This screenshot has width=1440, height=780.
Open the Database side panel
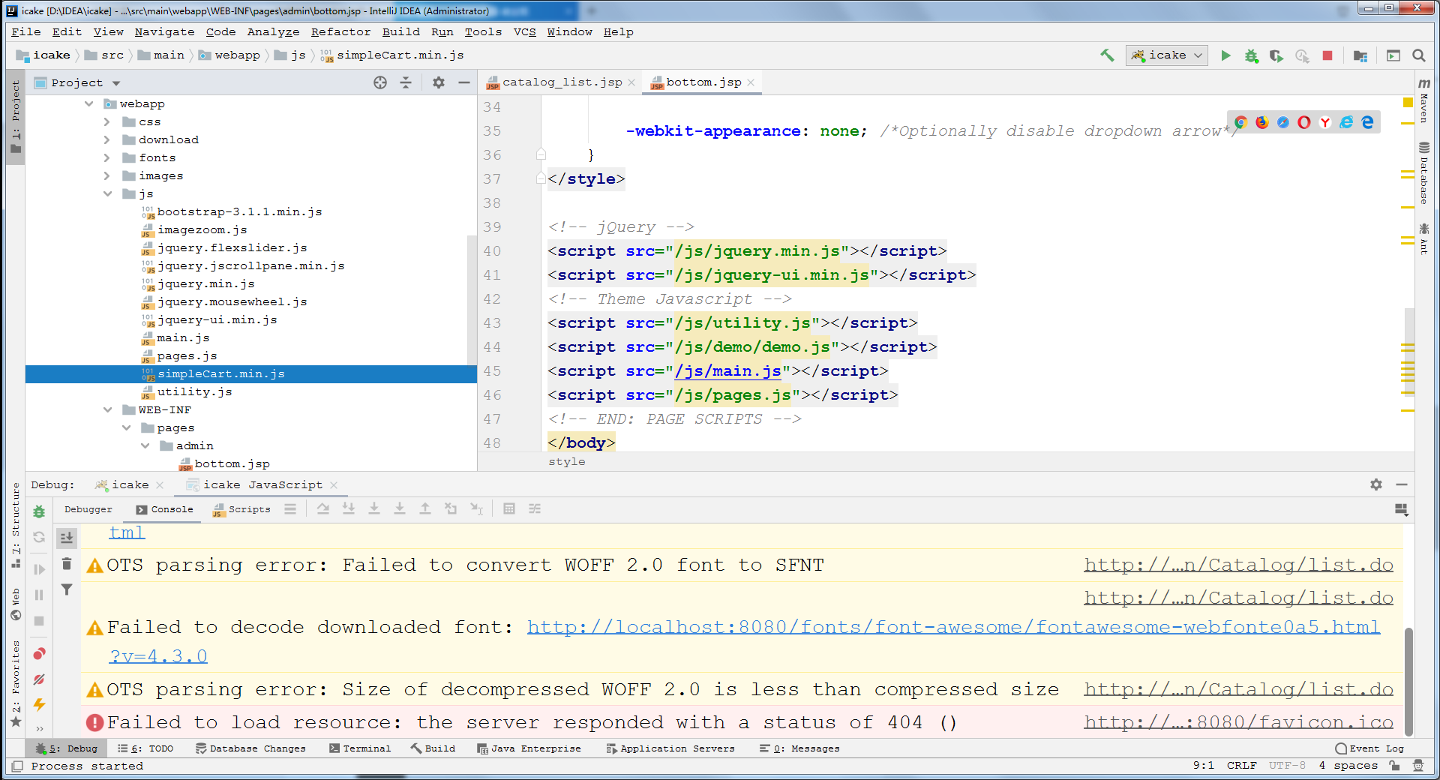[1423, 174]
